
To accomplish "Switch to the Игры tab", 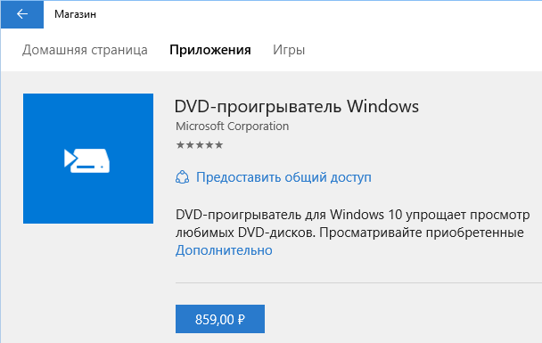I will pos(289,50).
